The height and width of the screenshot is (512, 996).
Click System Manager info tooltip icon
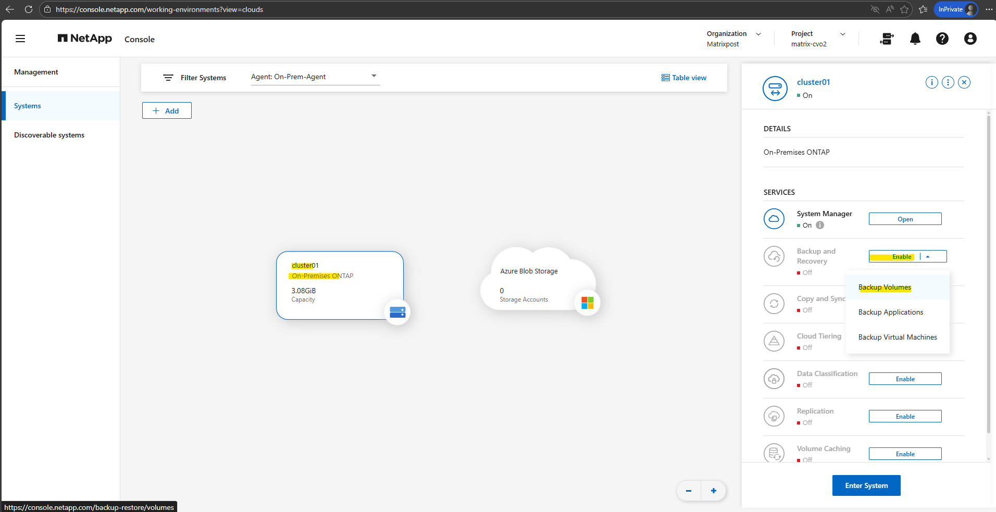coord(820,226)
